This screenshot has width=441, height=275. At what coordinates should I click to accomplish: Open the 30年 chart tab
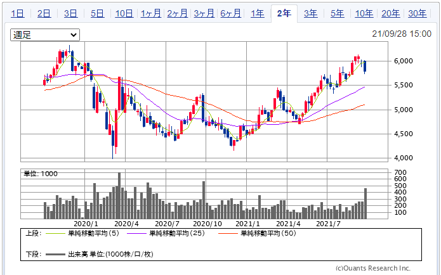click(417, 13)
